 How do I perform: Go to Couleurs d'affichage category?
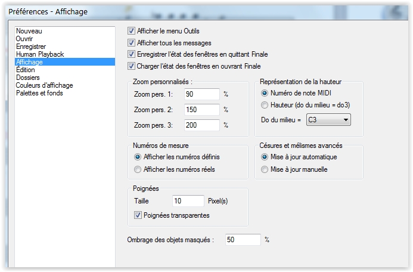click(x=45, y=85)
